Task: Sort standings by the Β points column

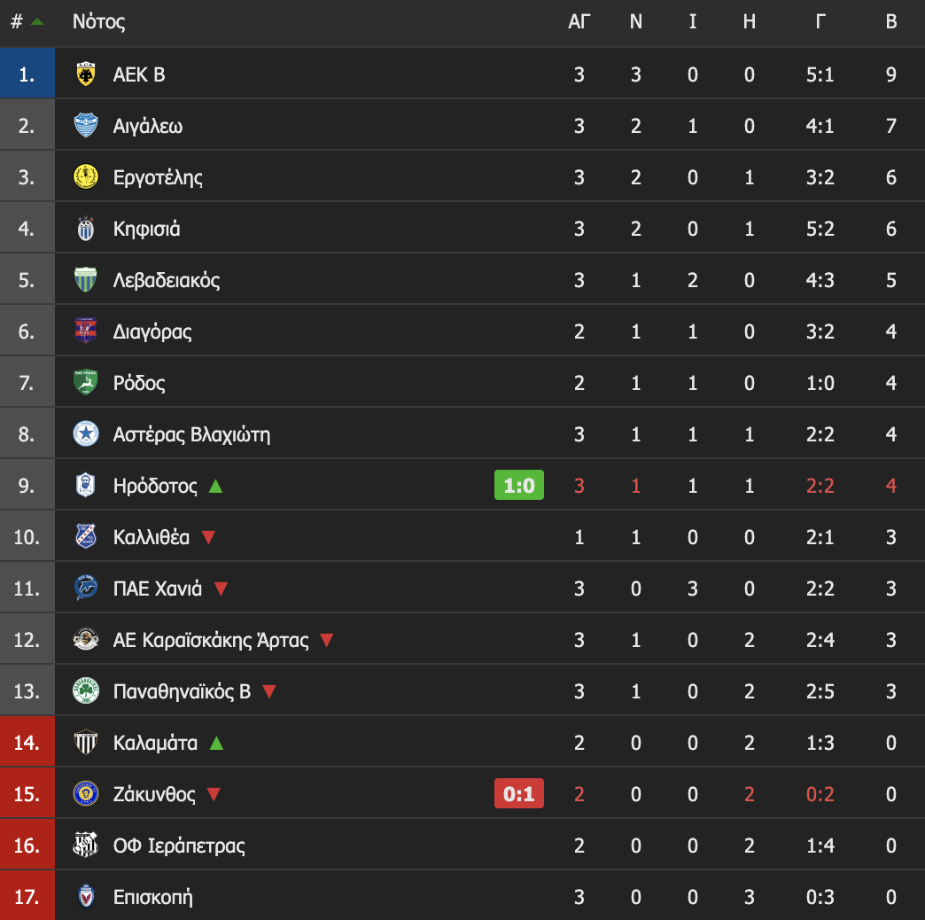Action: pos(890,22)
